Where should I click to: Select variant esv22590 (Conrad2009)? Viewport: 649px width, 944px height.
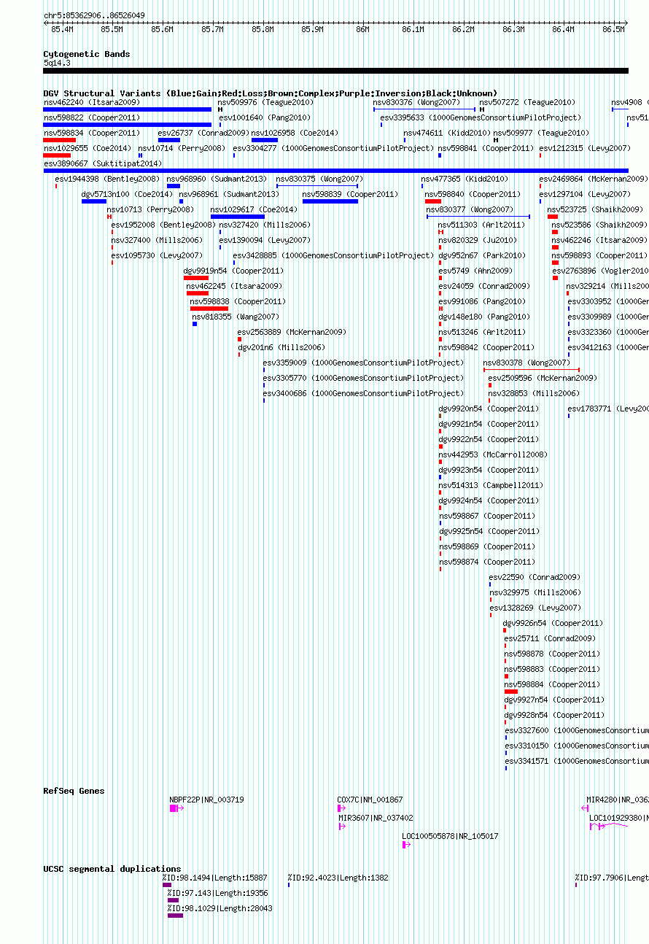click(x=535, y=577)
